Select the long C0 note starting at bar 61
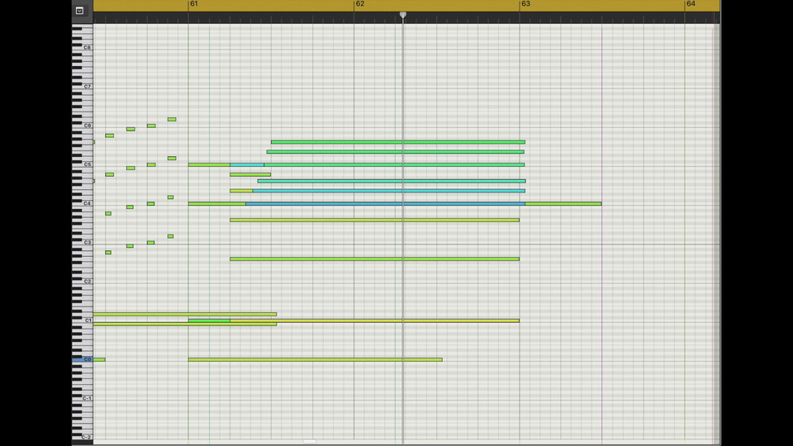Image resolution: width=793 pixels, height=446 pixels. pyautogui.click(x=315, y=359)
